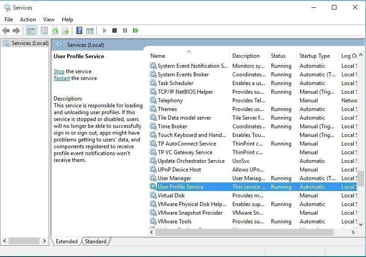Sort services by the Name column header
The height and width of the screenshot is (257, 366).
tap(158, 56)
